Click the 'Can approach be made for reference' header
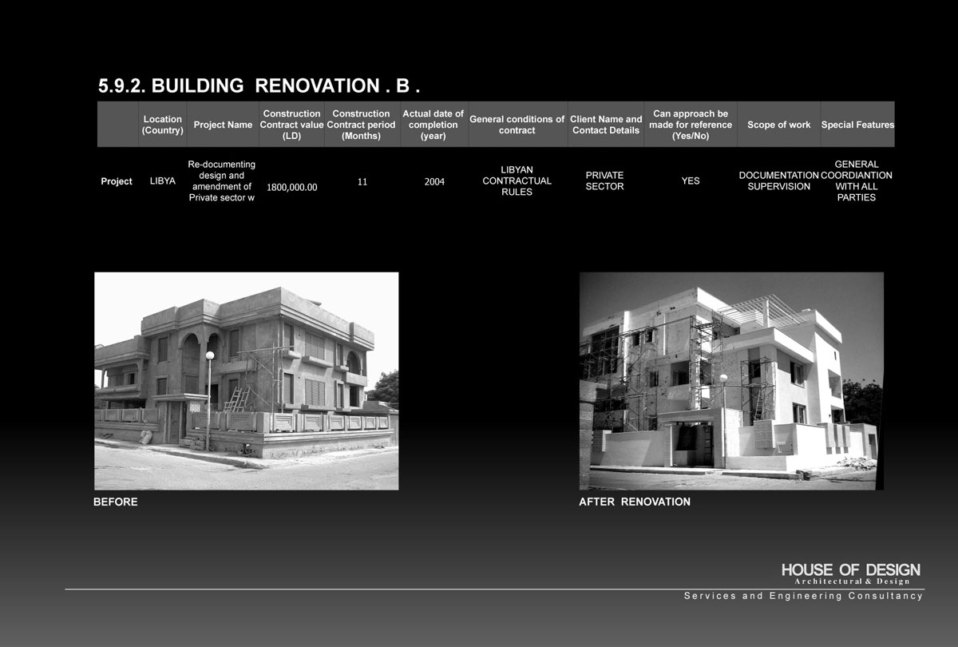This screenshot has width=958, height=647. tap(691, 125)
